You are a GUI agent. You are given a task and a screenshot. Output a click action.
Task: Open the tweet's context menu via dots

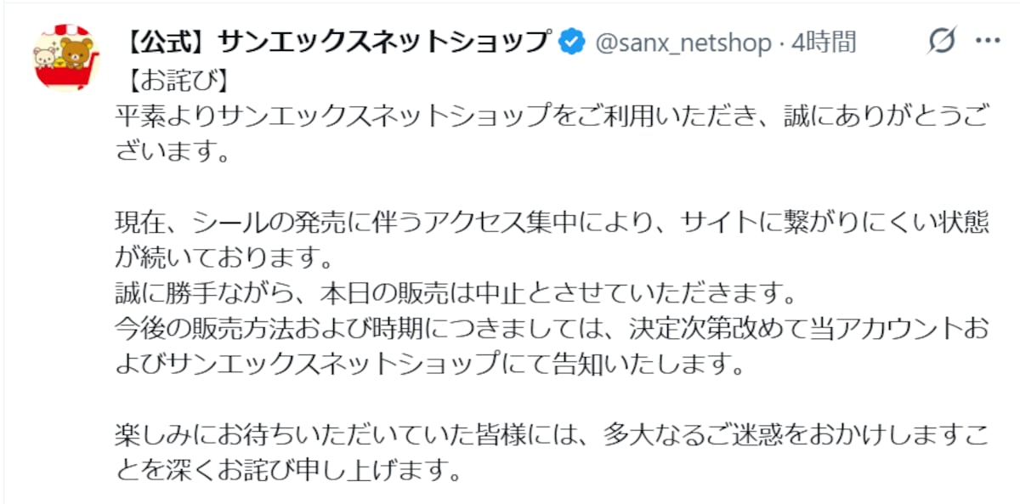pos(989,39)
